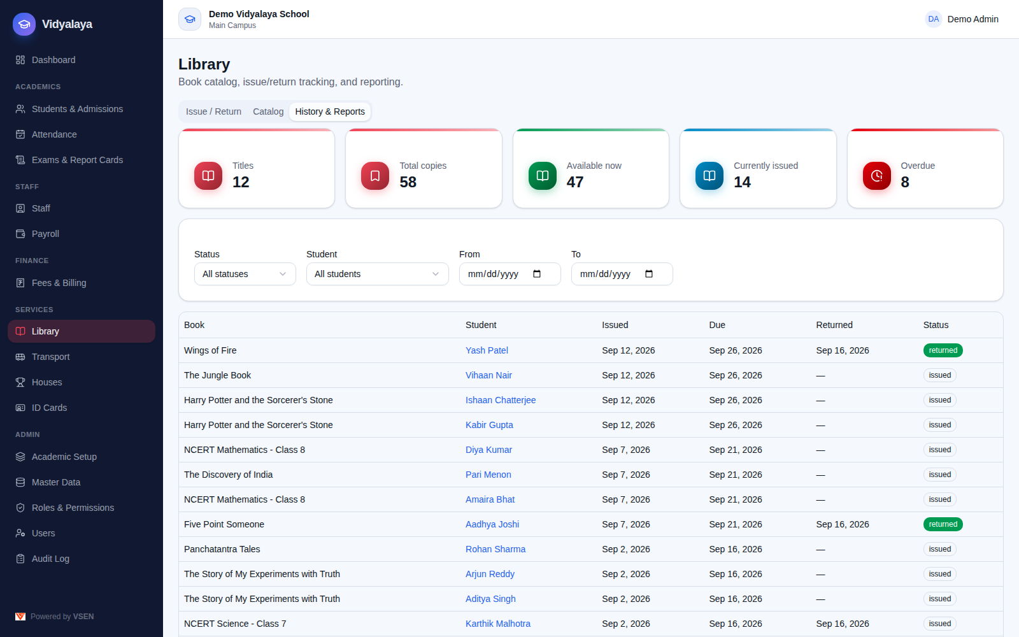Click the DA avatar icon
1019x637 pixels.
coord(934,19)
